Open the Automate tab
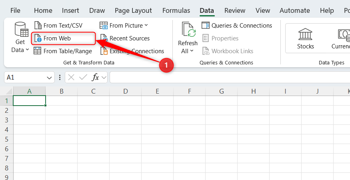 (295, 10)
